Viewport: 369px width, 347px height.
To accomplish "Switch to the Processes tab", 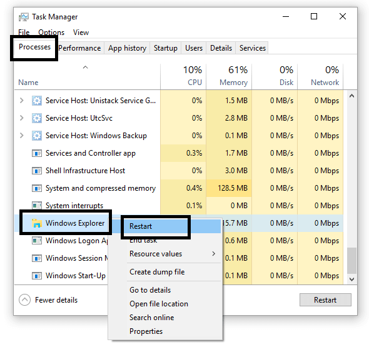I will coord(34,47).
